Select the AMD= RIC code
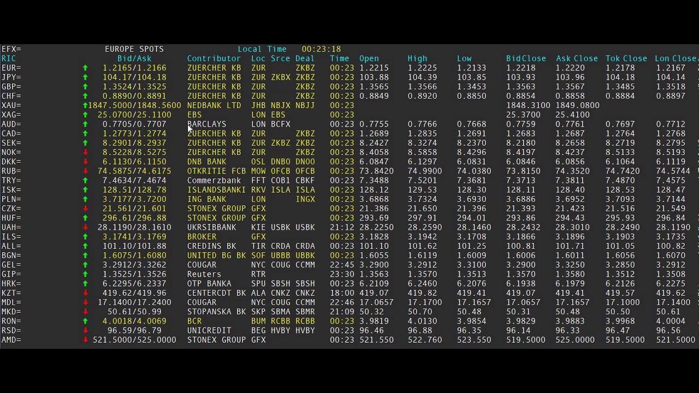Viewport: 699px width, 393px height. pyautogui.click(x=11, y=340)
